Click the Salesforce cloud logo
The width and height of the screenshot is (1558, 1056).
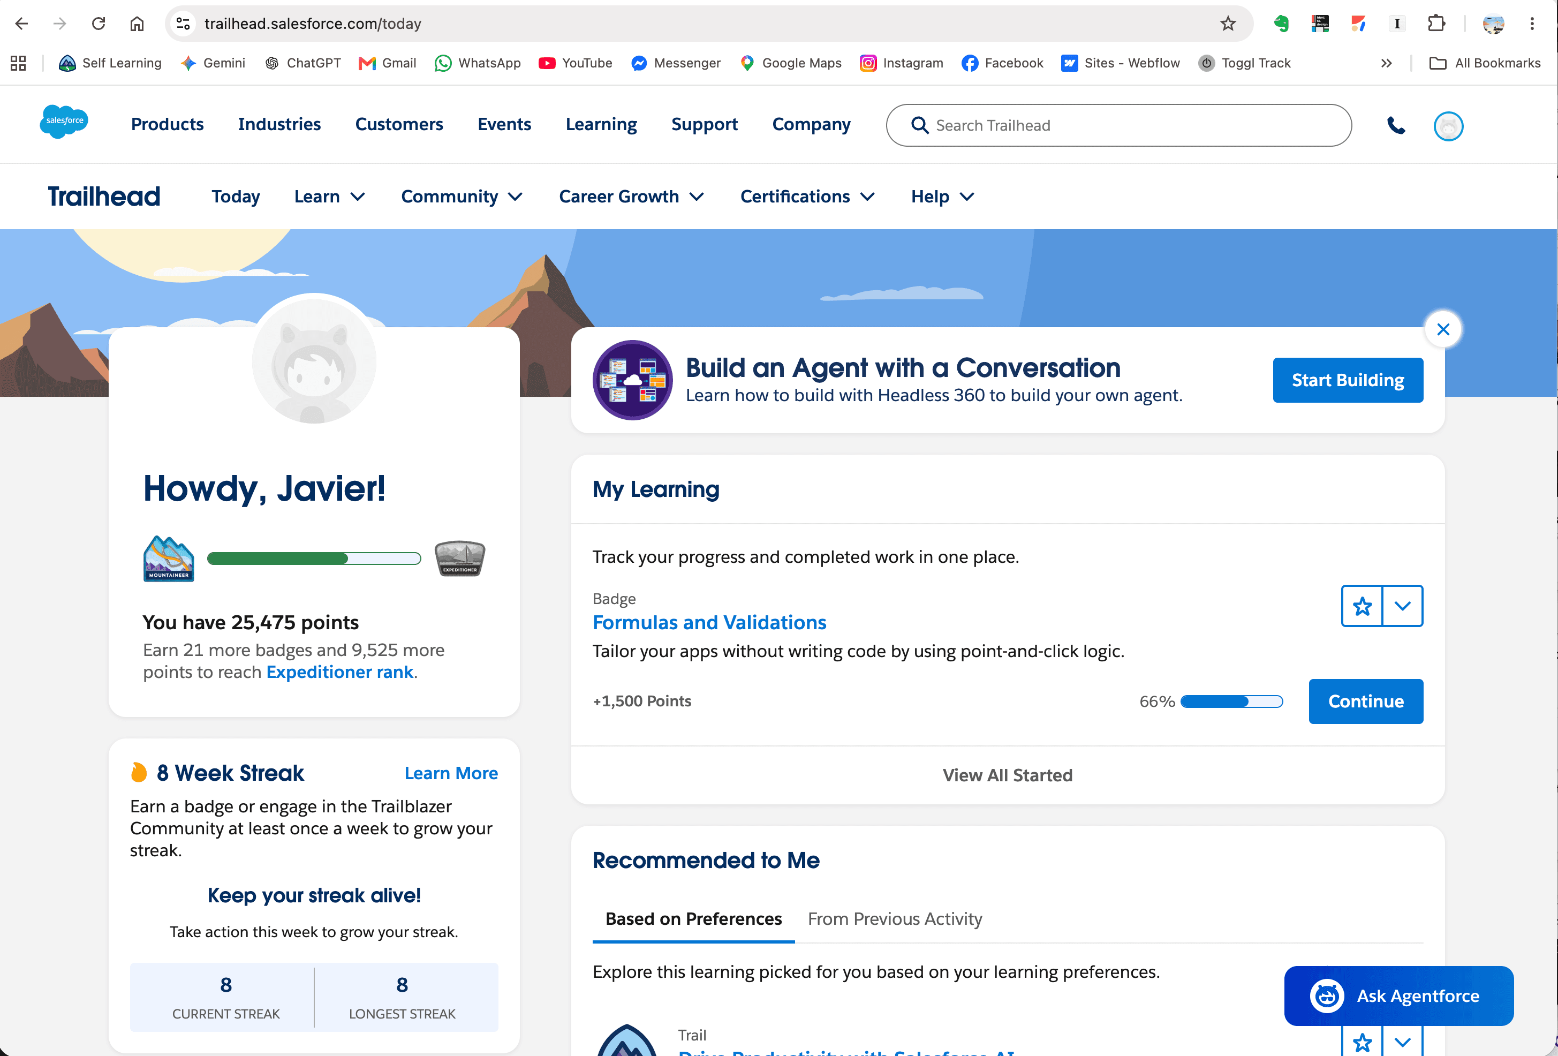click(64, 122)
